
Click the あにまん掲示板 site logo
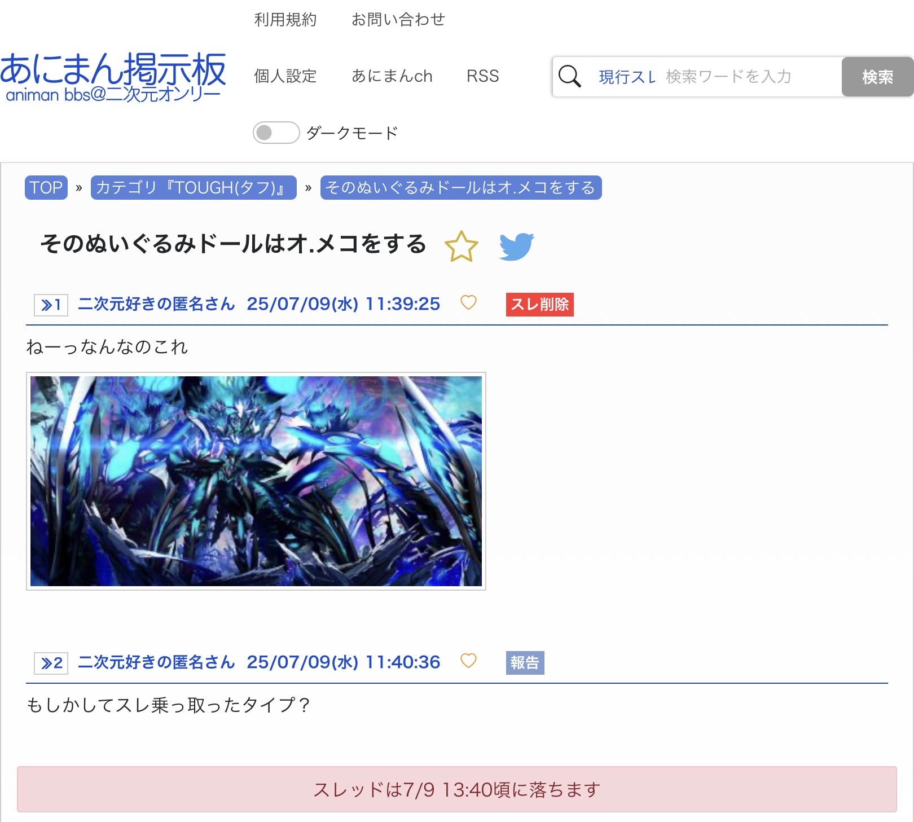click(x=113, y=77)
